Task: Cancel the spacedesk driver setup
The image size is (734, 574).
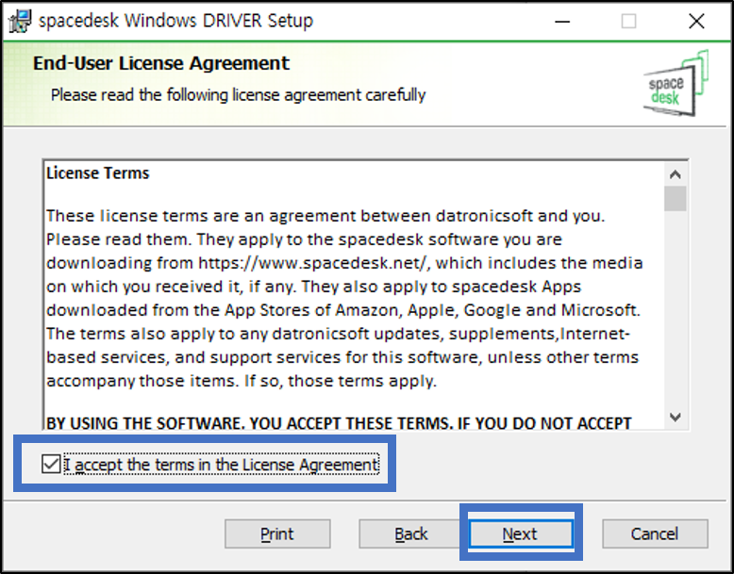Action: (x=655, y=533)
